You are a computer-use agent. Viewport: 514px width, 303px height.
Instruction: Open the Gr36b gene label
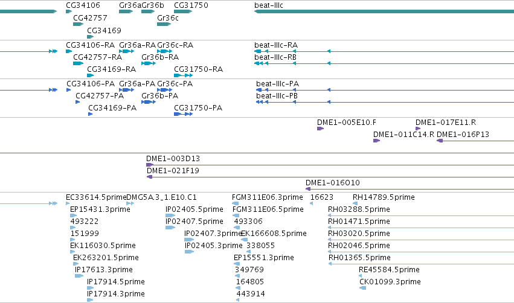[x=153, y=5]
